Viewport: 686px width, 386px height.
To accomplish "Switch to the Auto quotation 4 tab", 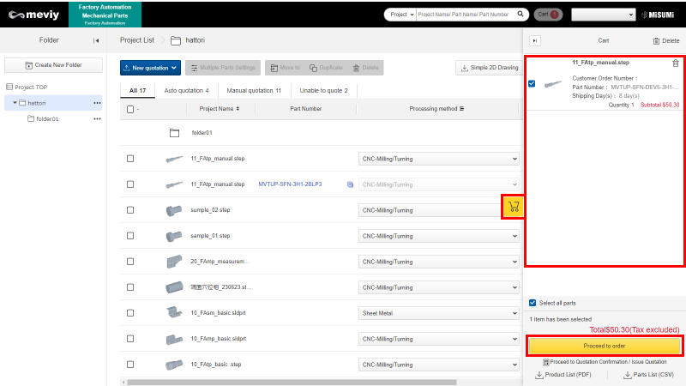I will [x=186, y=90].
